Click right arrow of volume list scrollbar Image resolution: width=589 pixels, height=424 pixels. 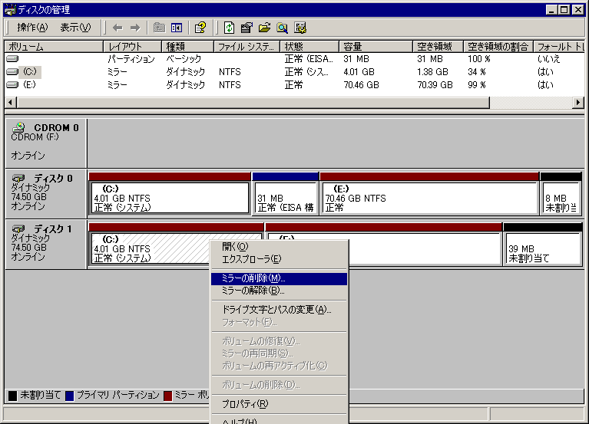(x=577, y=102)
